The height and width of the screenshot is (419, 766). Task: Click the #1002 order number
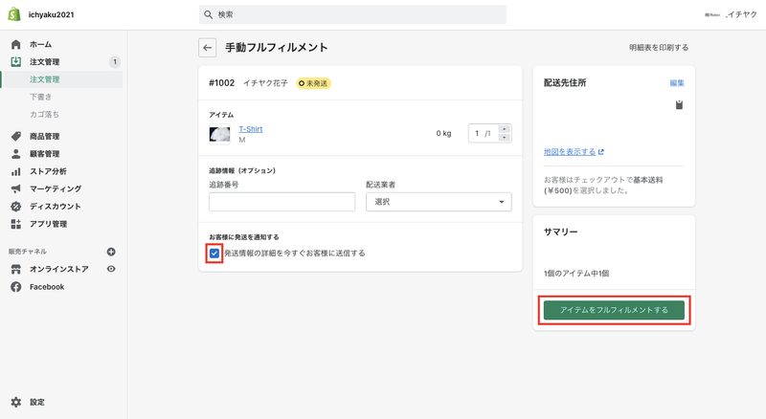[222, 83]
